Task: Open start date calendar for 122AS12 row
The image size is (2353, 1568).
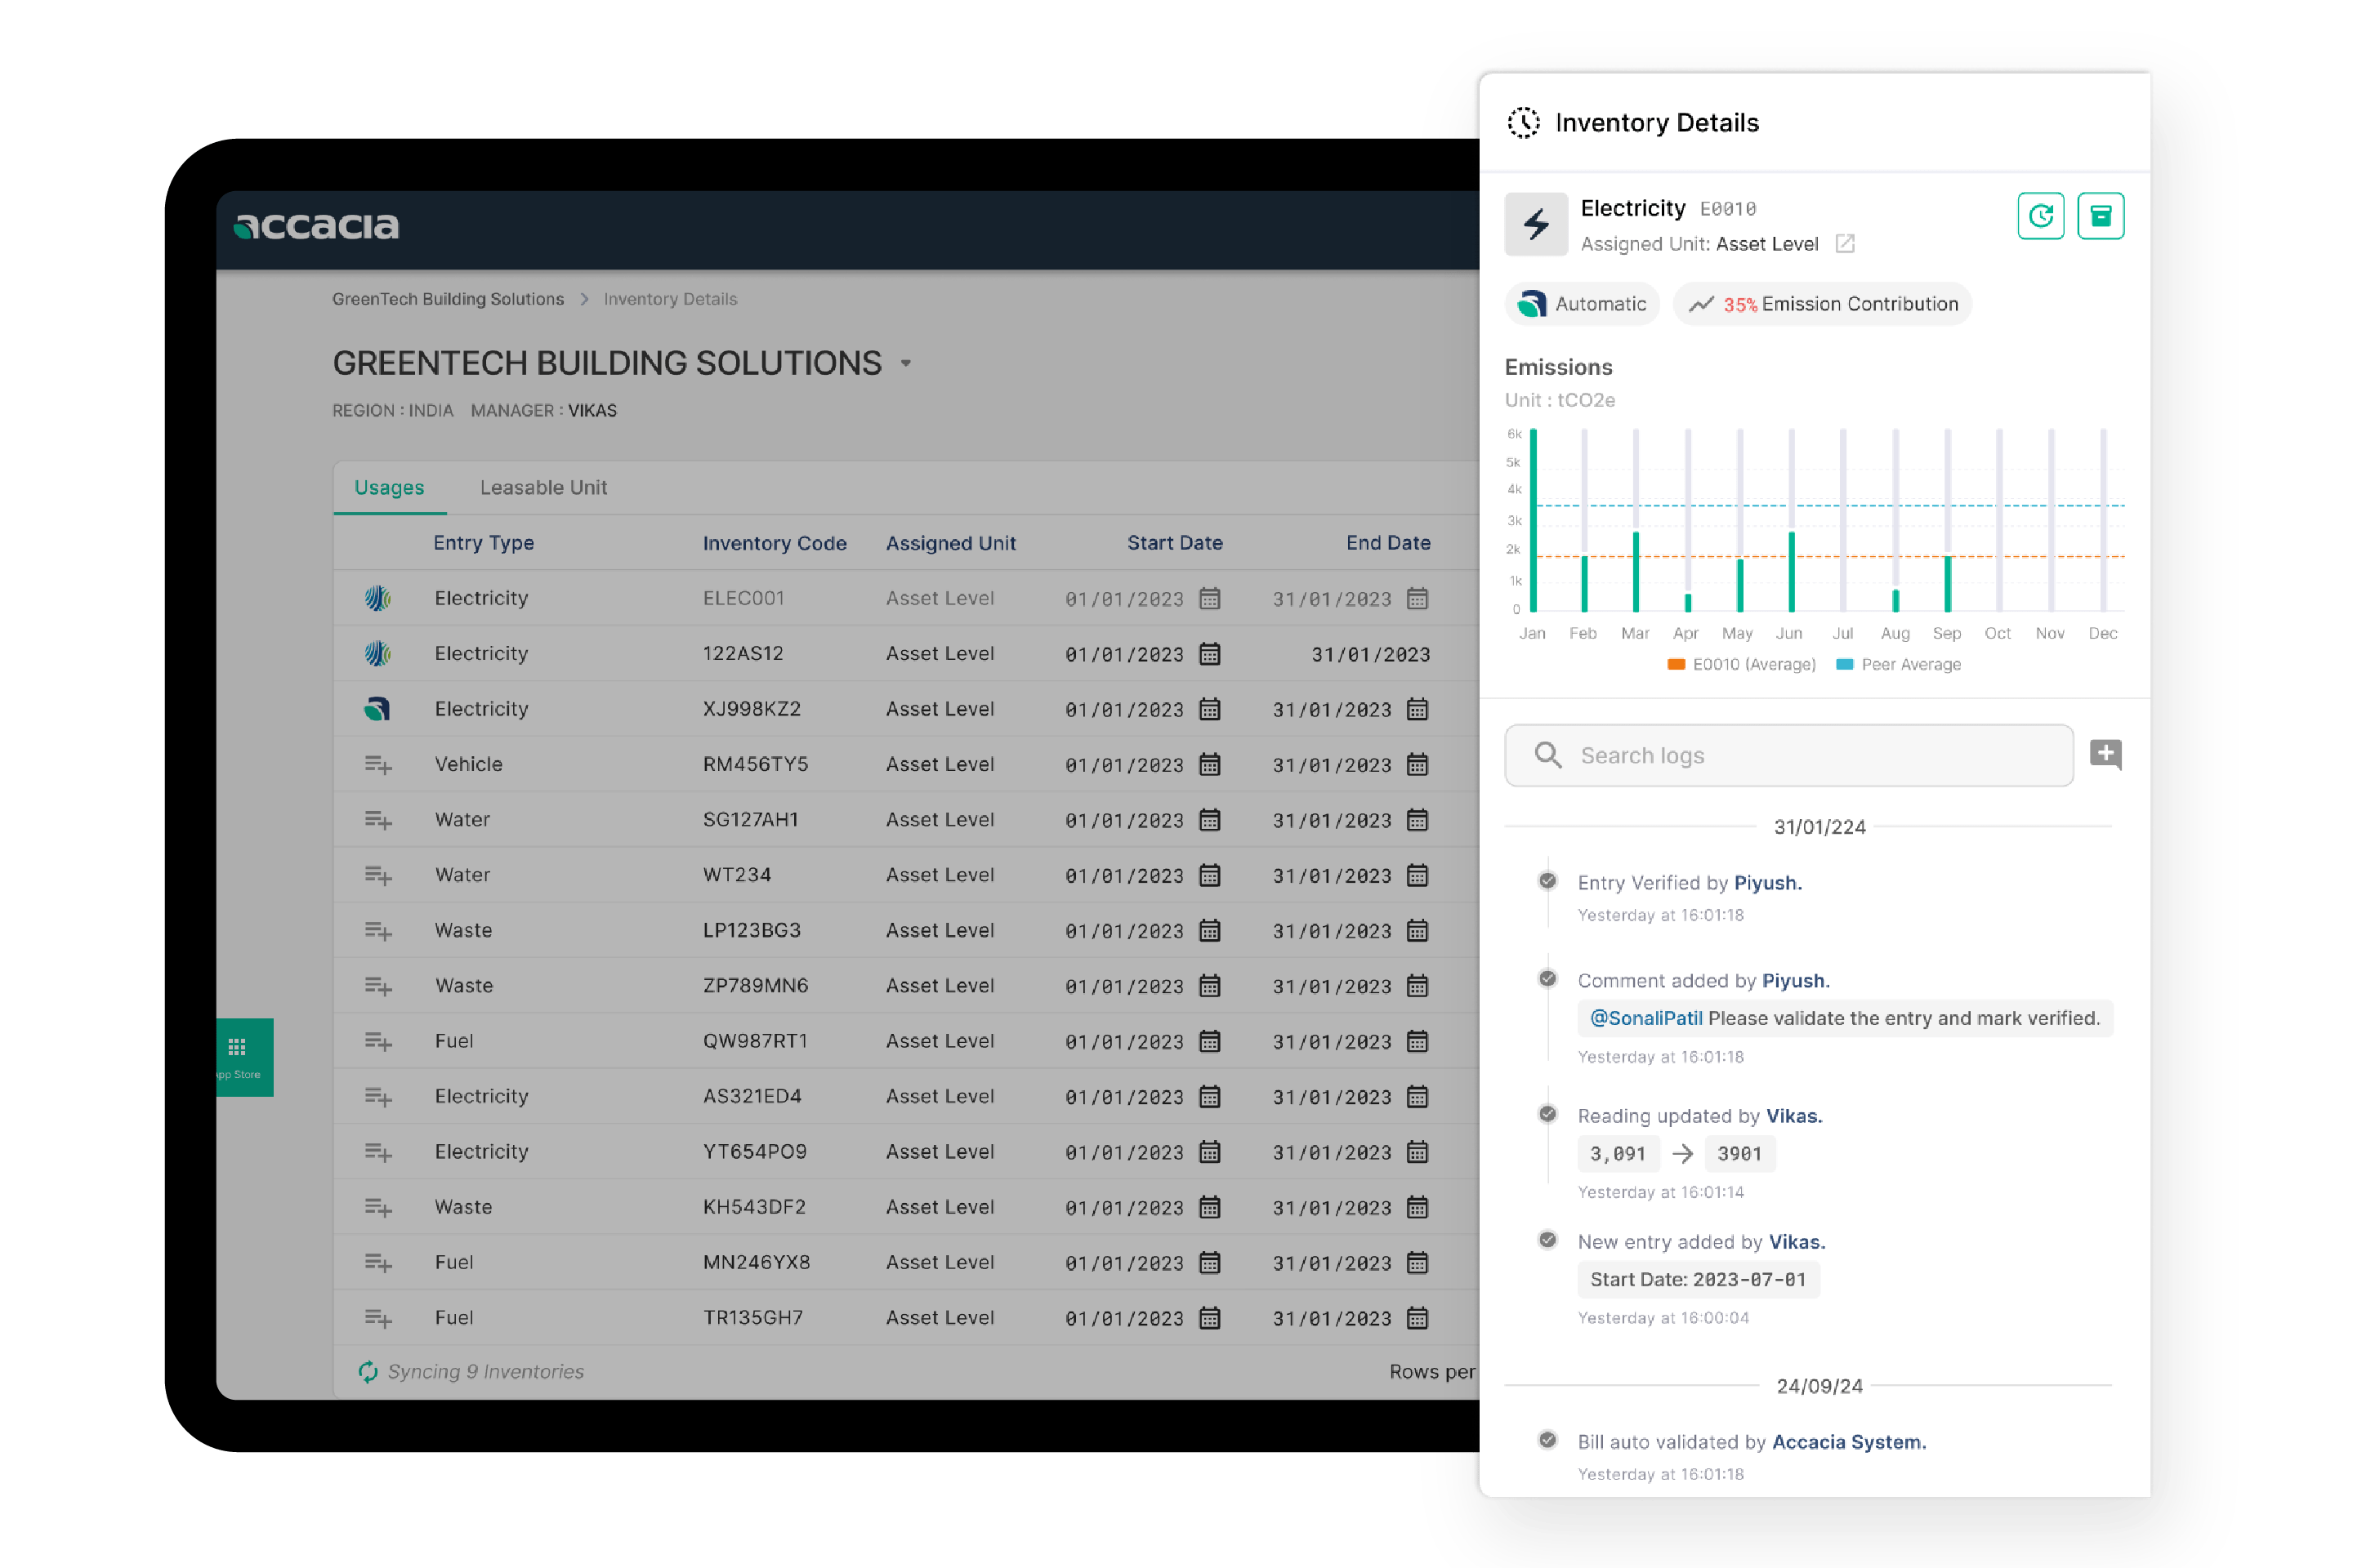Action: tap(1209, 654)
